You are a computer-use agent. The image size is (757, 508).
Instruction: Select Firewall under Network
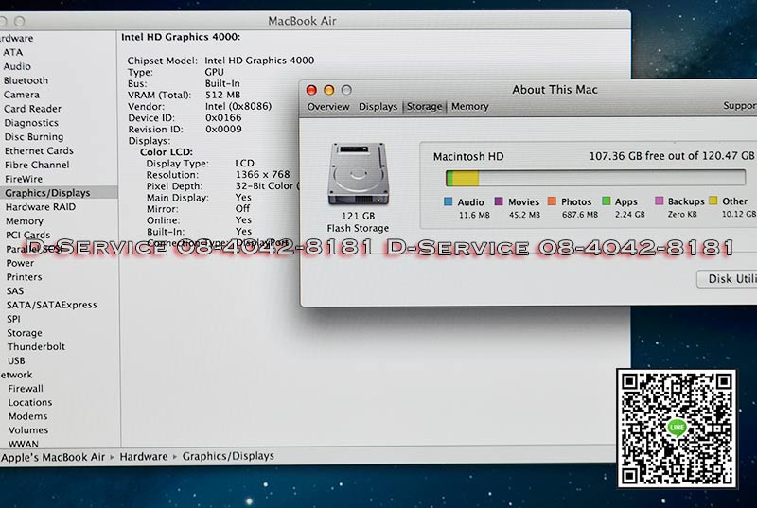point(26,389)
